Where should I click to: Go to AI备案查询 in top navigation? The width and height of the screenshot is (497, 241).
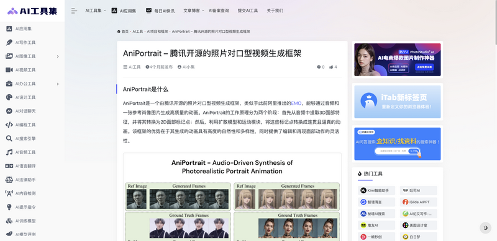point(219,11)
